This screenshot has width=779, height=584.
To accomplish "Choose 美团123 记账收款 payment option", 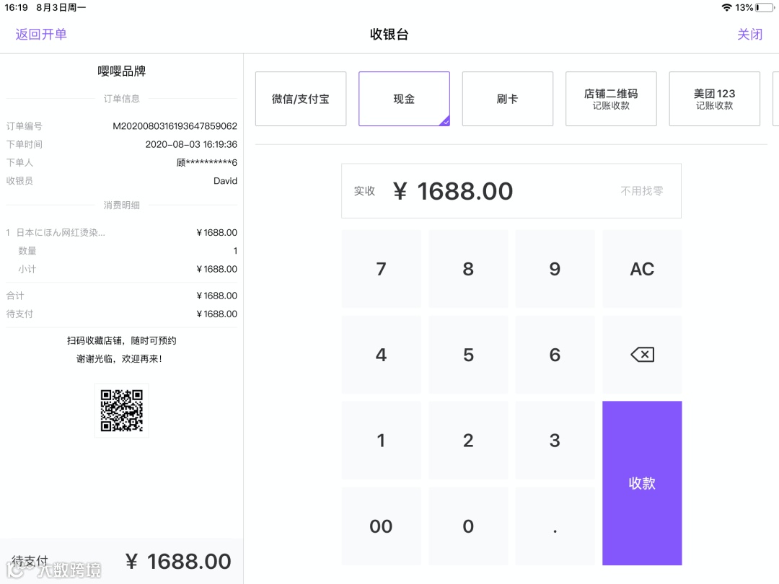I will pyautogui.click(x=714, y=99).
